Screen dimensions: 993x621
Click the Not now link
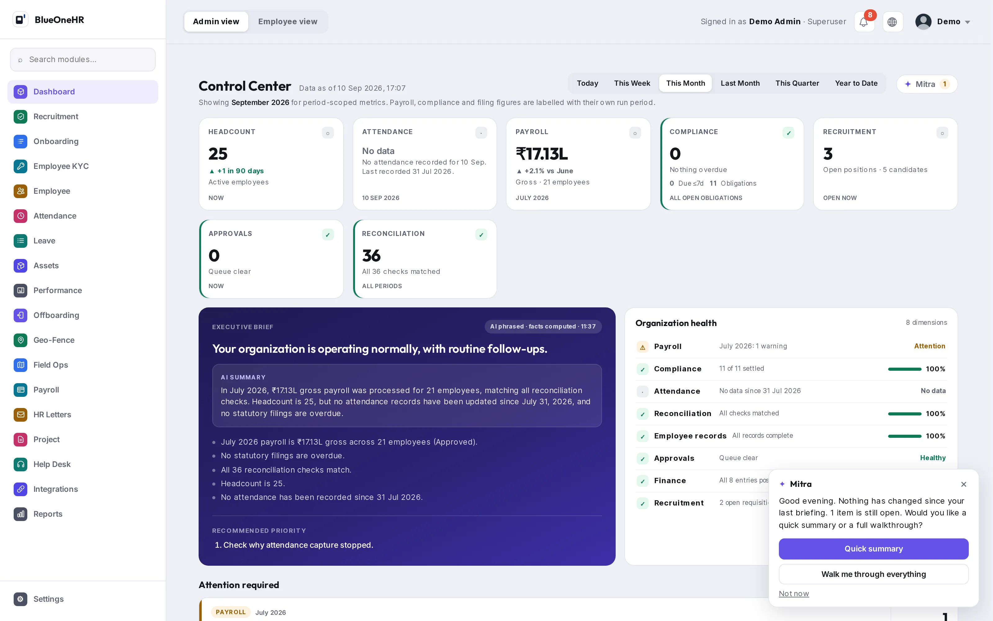pos(793,593)
